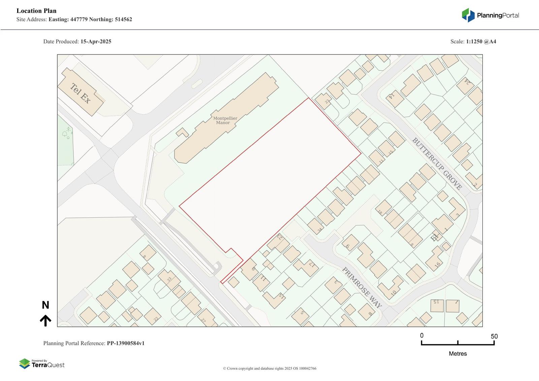The width and height of the screenshot is (539, 381).
Task: Click the Planning Portal cube logo
Action: click(468, 15)
